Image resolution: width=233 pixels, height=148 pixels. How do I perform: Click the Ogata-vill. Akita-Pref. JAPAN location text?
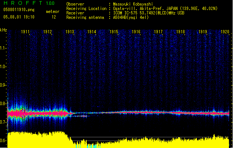(165, 9)
